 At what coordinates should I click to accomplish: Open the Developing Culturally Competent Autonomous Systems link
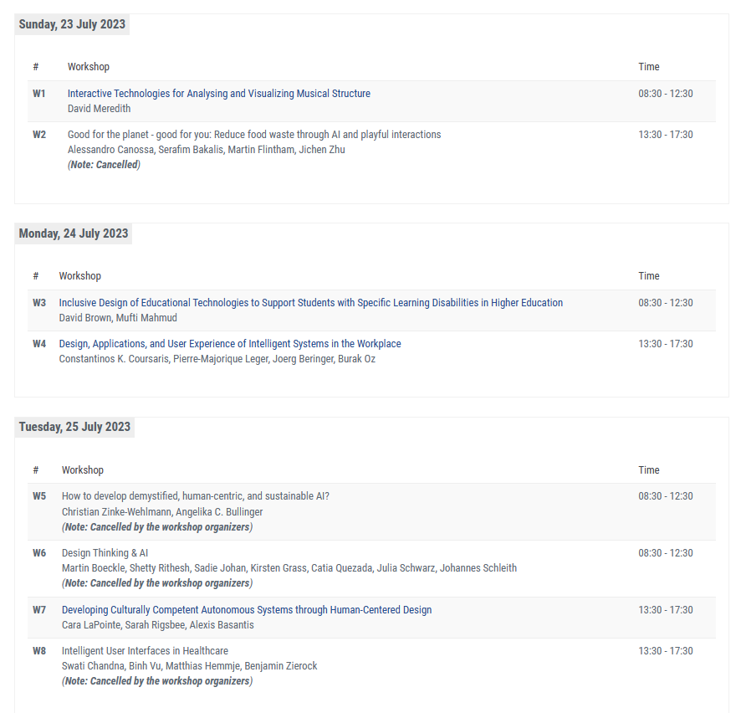pos(247,610)
